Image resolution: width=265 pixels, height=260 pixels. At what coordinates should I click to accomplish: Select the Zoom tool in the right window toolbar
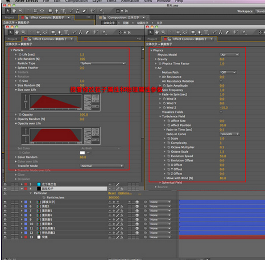click(163, 32)
